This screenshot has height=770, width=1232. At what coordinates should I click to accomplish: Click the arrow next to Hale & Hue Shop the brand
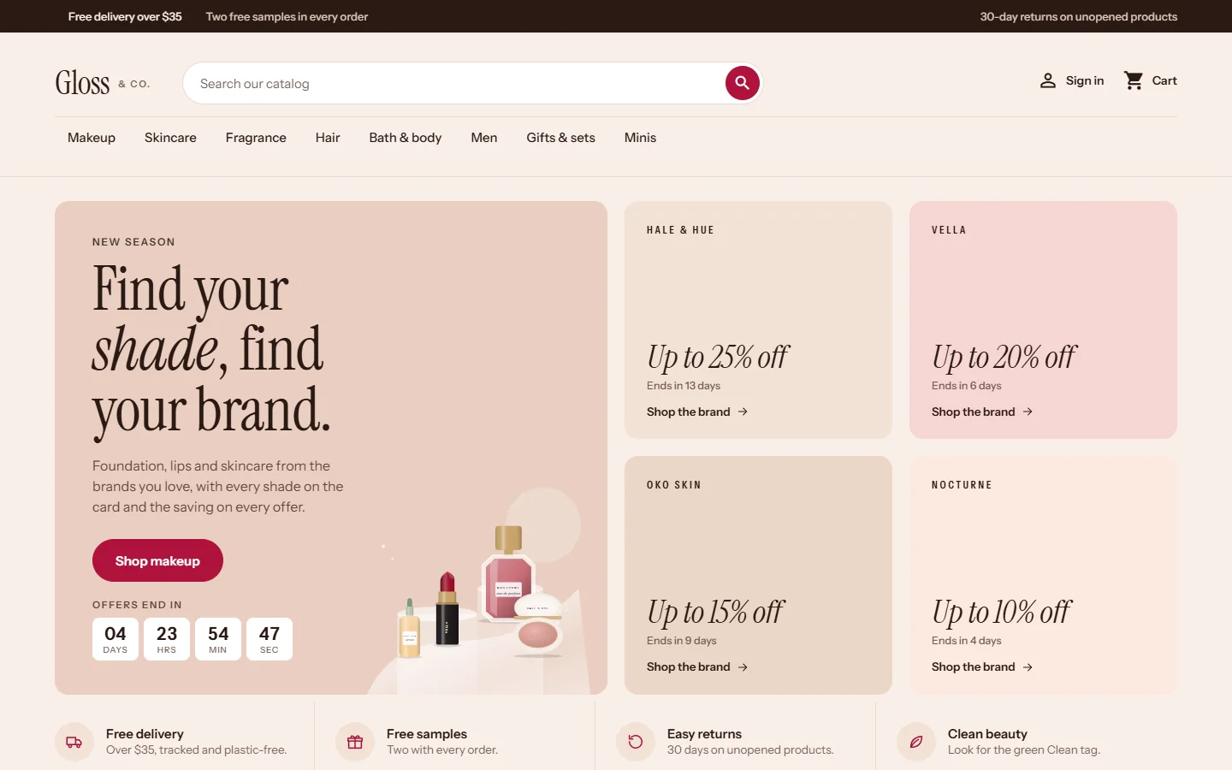743,412
